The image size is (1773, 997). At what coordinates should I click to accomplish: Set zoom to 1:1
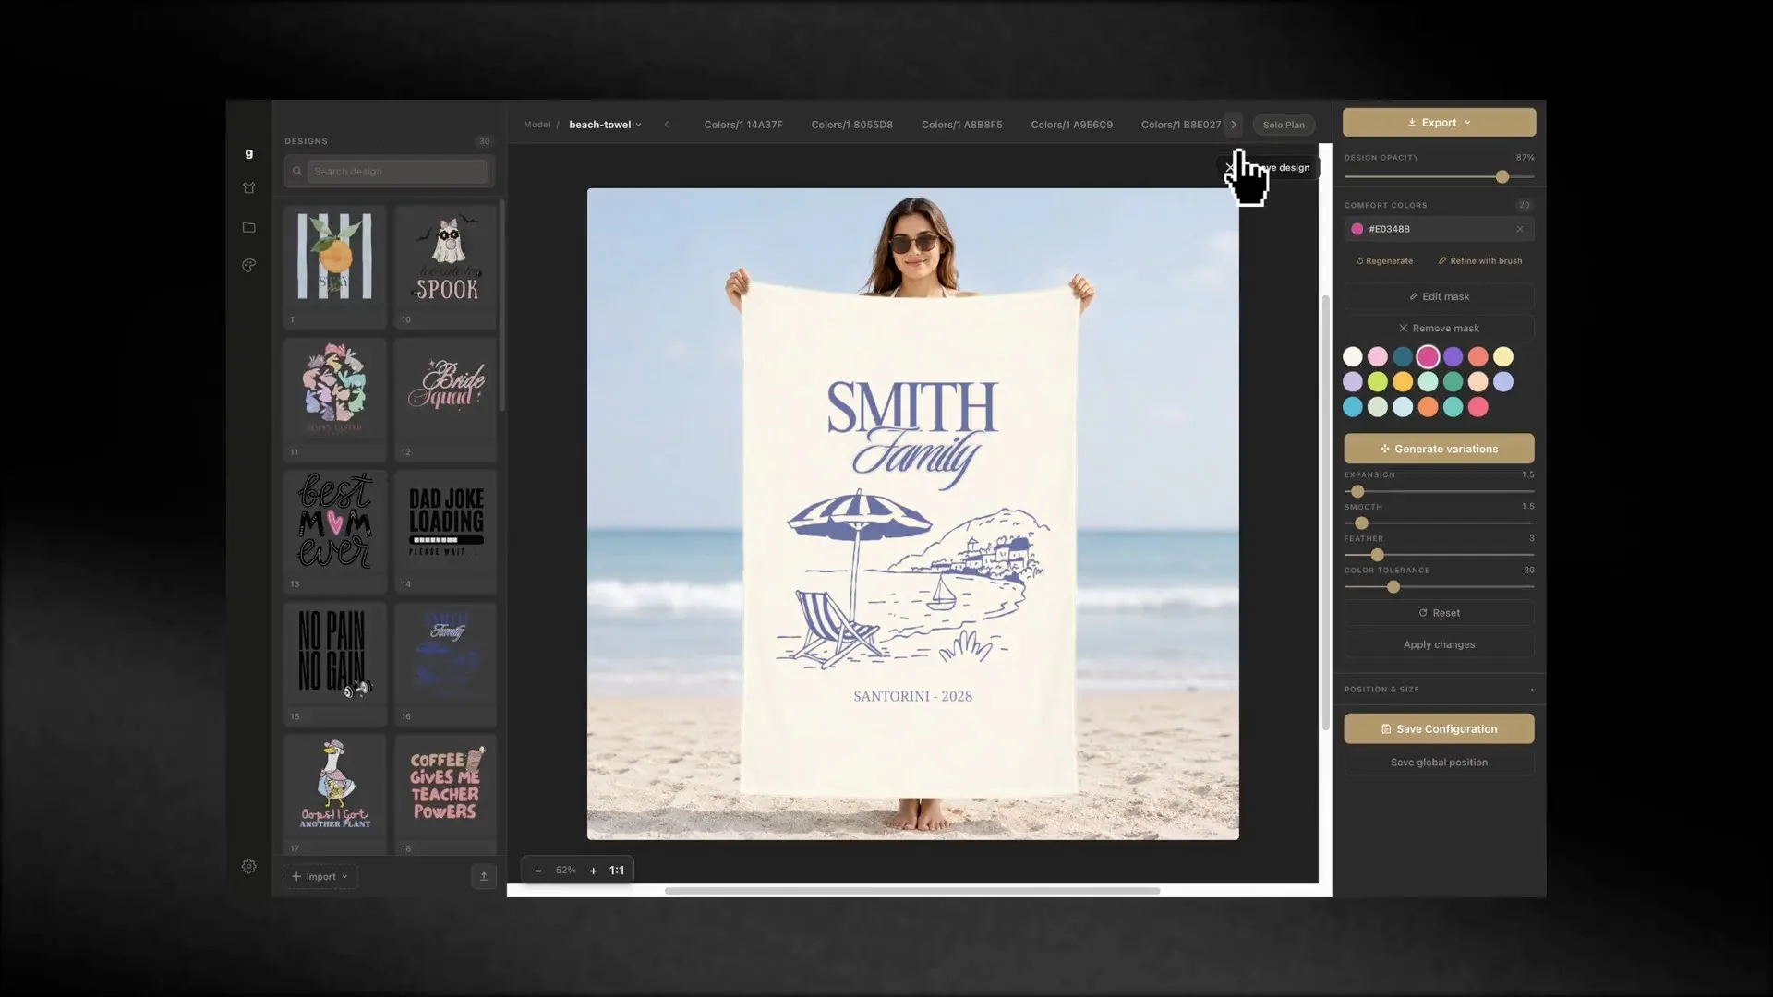pyautogui.click(x=617, y=871)
